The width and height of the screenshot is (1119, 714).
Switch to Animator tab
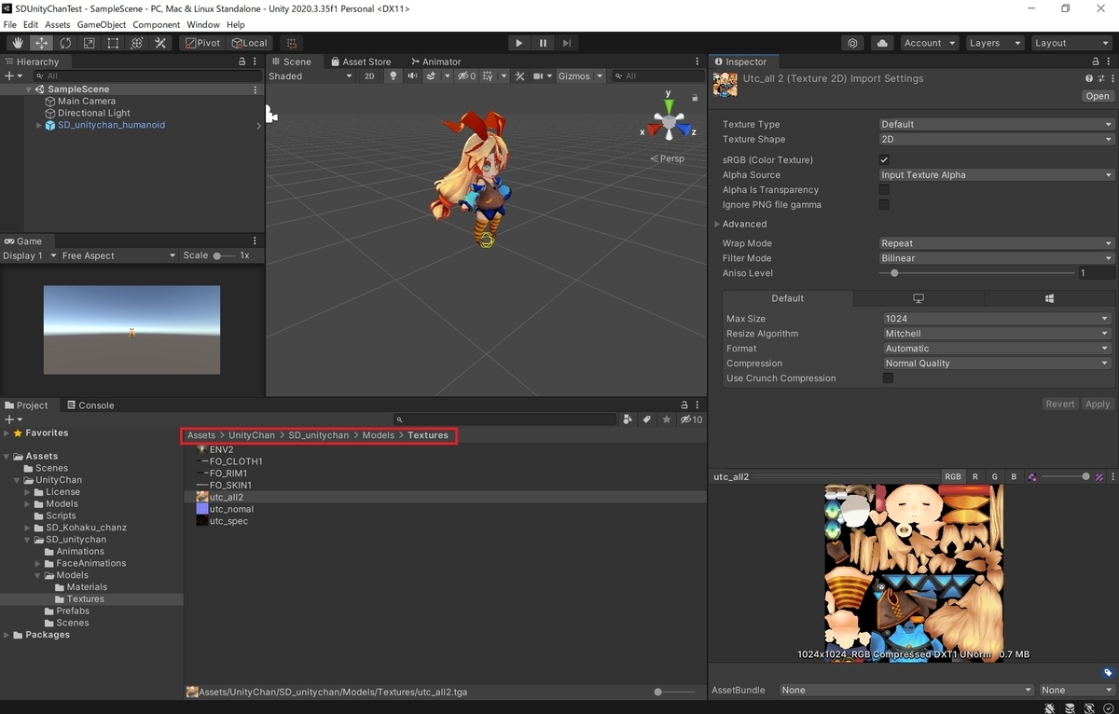coord(435,62)
